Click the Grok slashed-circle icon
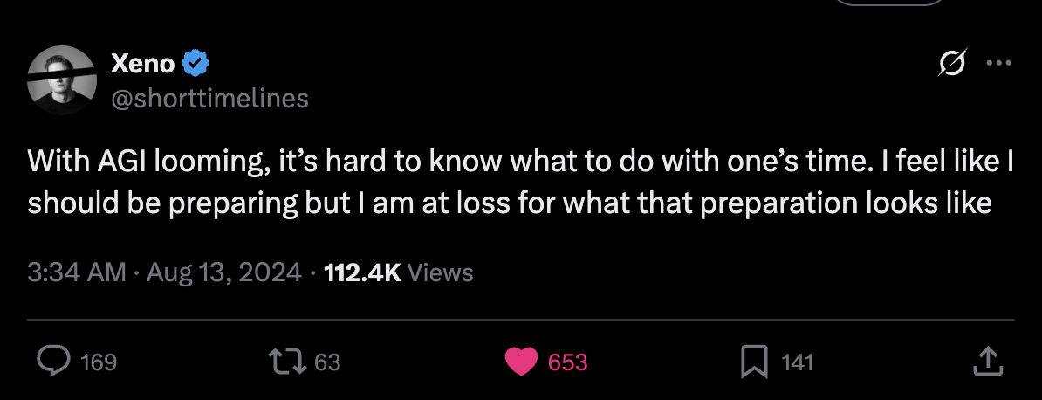This screenshot has height=400, width=1042. click(953, 64)
